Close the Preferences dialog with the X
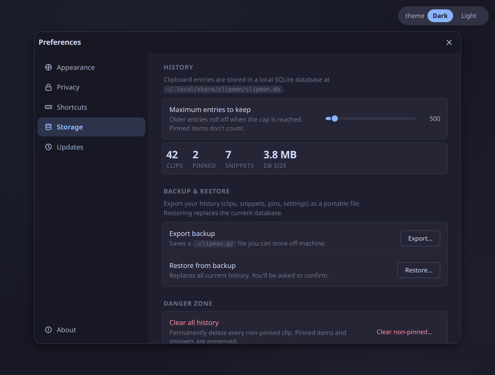The height and width of the screenshot is (375, 495). [x=449, y=42]
